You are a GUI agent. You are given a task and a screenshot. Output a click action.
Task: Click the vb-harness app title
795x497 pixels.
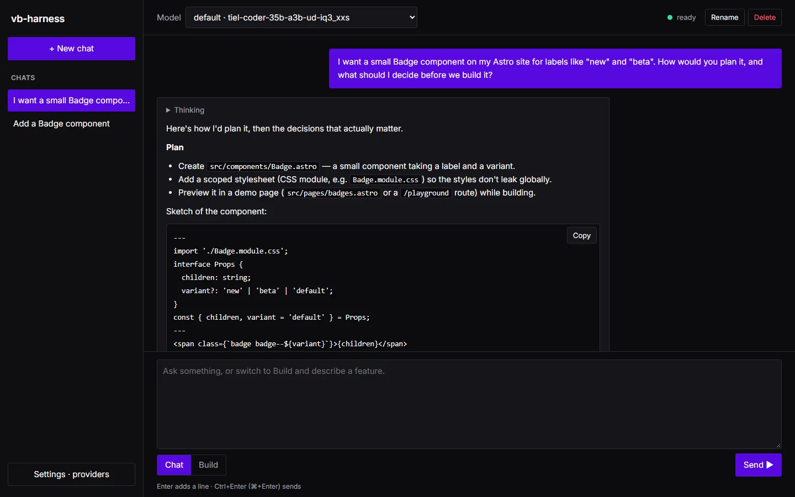click(x=38, y=19)
